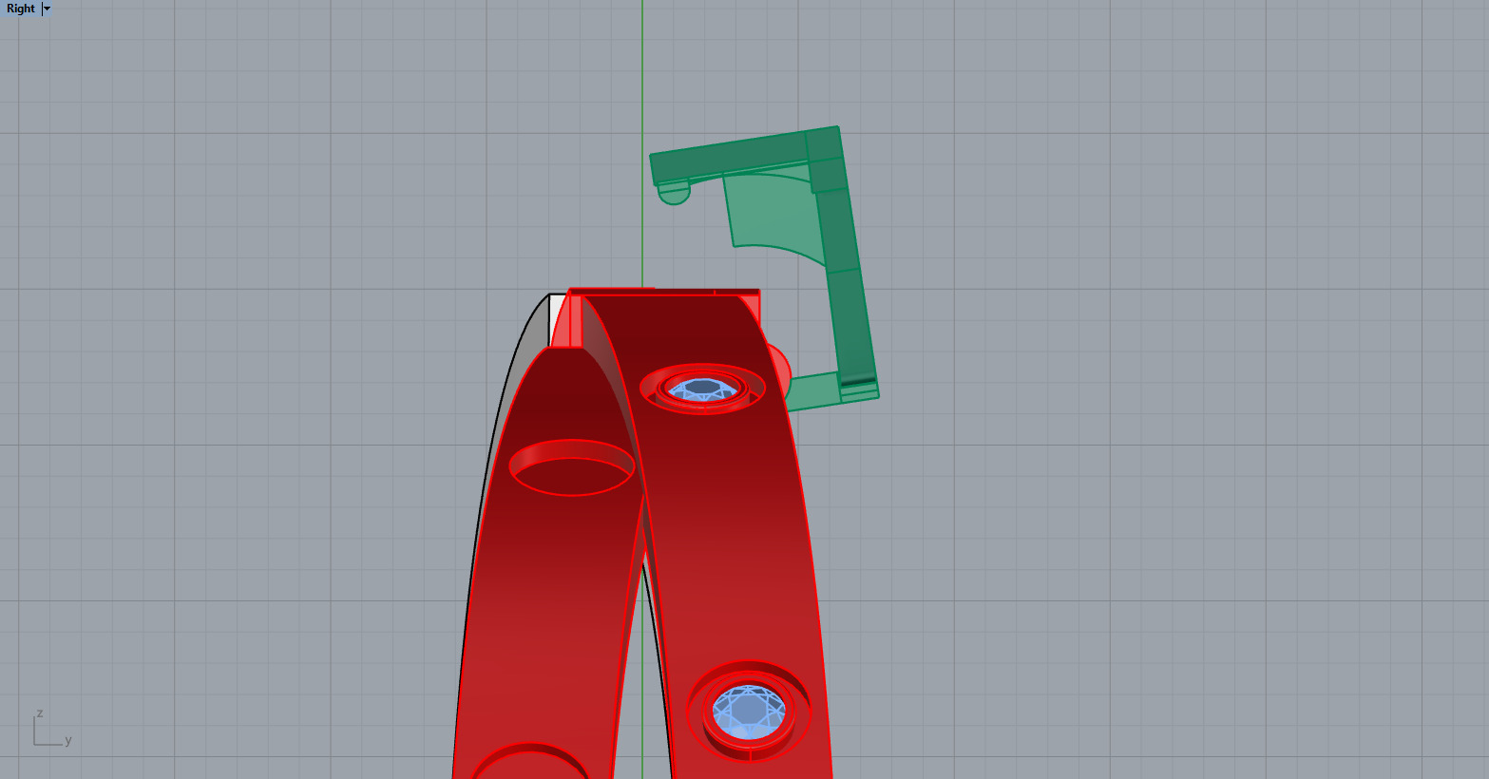Select the upper blue gemstone on band
The image size is (1489, 779).
pyautogui.click(x=703, y=389)
